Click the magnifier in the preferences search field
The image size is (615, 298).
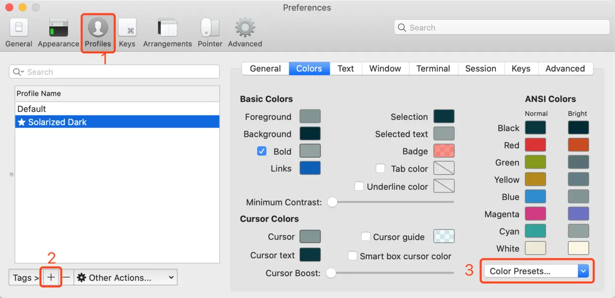(402, 28)
